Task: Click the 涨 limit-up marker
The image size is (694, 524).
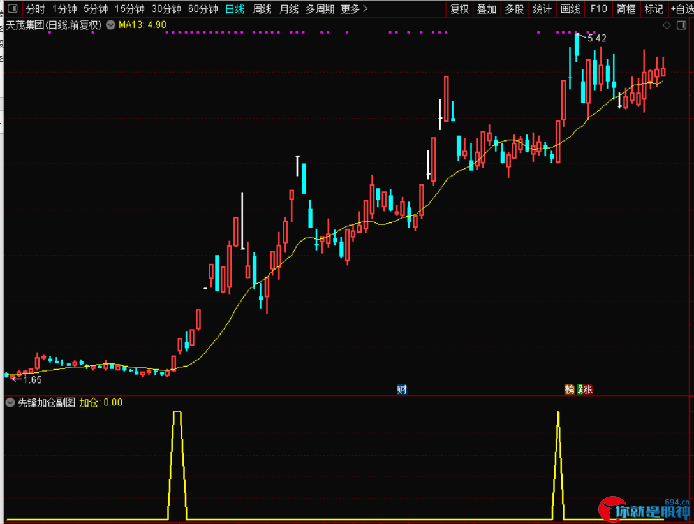Action: pos(587,389)
